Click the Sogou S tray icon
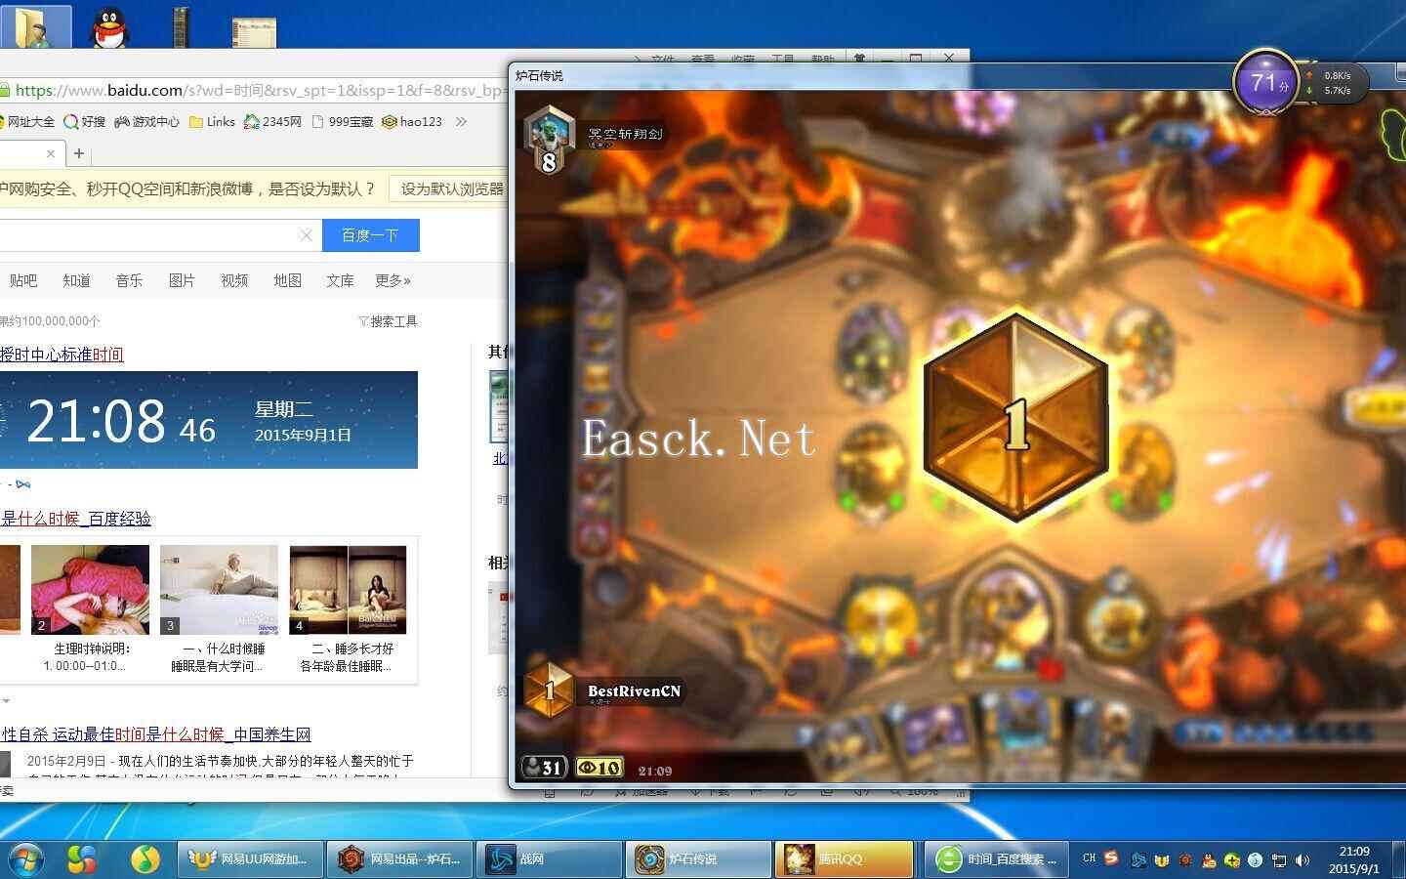This screenshot has width=1406, height=879. point(1111,858)
